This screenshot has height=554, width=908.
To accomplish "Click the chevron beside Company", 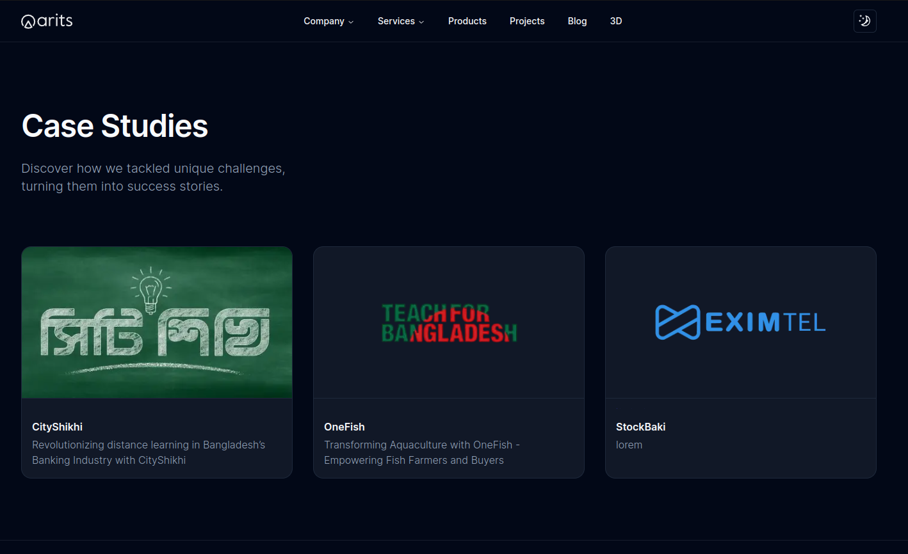I will 351,22.
